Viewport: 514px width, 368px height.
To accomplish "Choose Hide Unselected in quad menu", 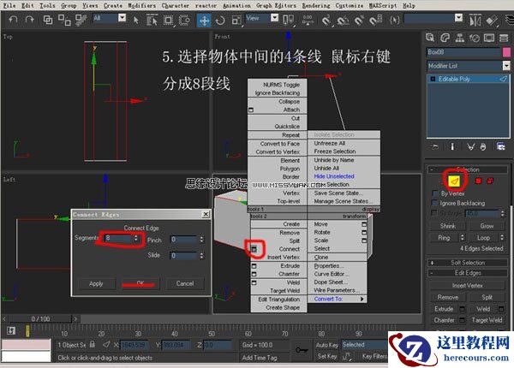I will pos(334,176).
